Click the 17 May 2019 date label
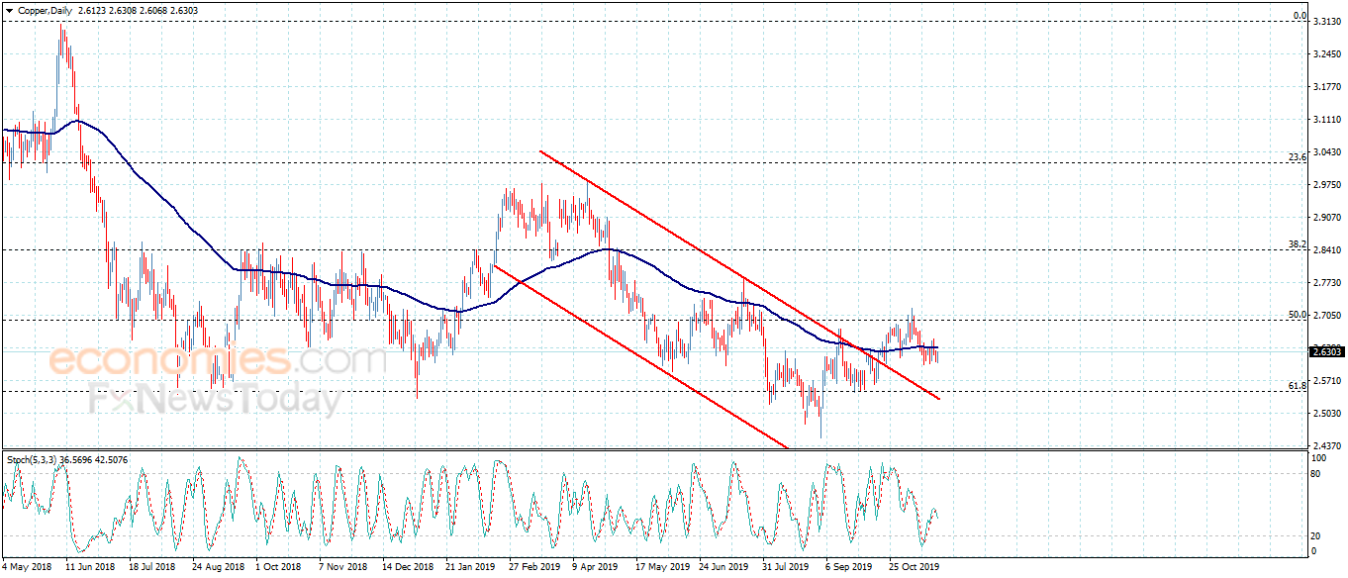 [661, 568]
